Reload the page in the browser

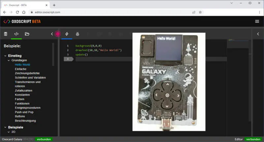pyautogui.click(x=17, y=12)
